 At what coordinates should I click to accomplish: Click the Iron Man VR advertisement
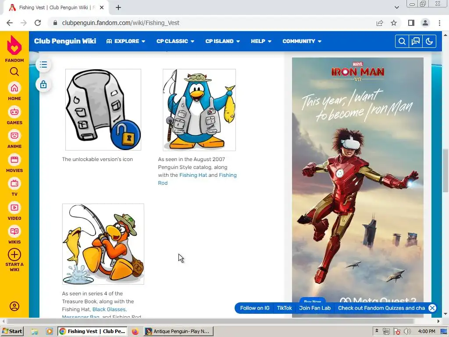[358, 183]
